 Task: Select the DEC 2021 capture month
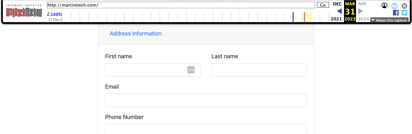click(337, 4)
